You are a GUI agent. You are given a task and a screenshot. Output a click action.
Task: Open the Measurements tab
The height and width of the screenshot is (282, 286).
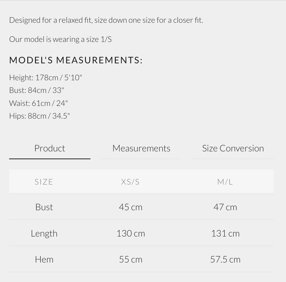click(141, 148)
